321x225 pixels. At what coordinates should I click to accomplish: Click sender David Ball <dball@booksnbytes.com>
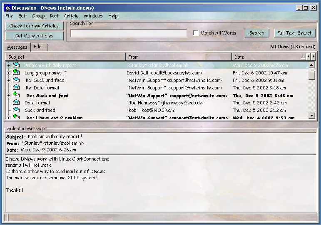pyautogui.click(x=164, y=73)
